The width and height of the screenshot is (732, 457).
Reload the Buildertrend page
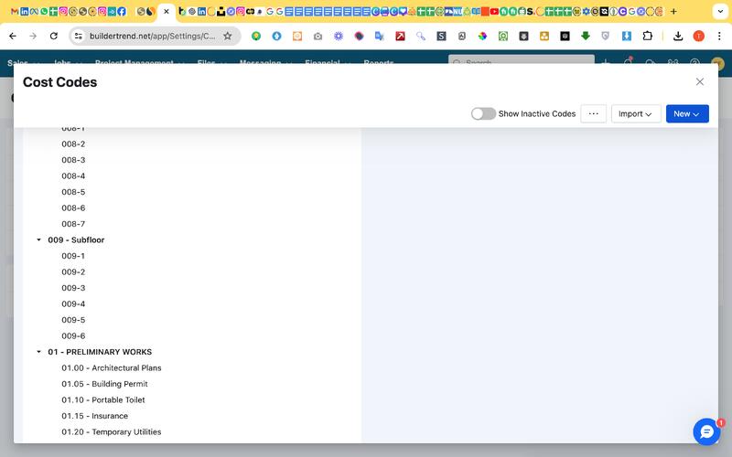point(54,36)
